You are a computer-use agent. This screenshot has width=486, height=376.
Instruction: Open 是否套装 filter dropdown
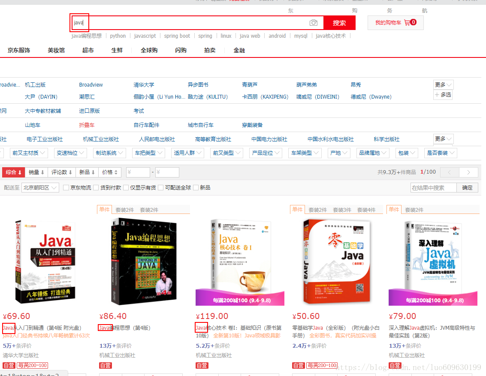tap(441, 153)
